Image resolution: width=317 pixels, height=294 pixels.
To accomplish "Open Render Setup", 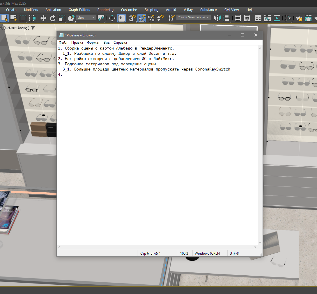I will (x=299, y=18).
